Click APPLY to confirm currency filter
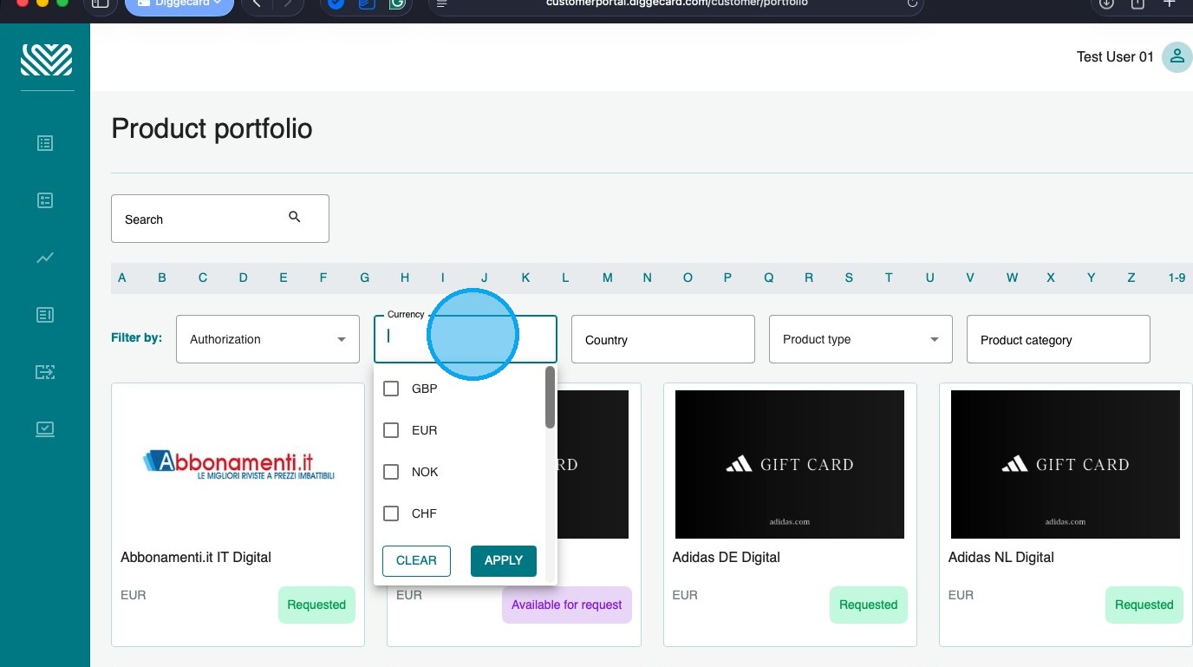The image size is (1193, 667). coord(504,560)
